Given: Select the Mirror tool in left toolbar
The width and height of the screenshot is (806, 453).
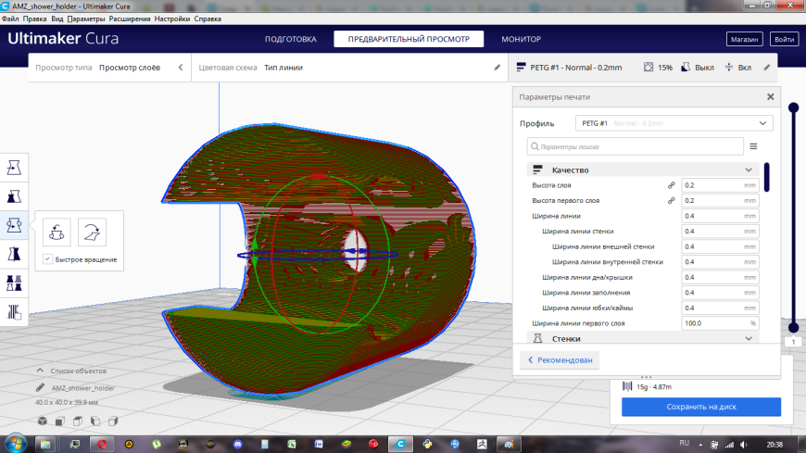Looking at the screenshot, I should click(14, 254).
